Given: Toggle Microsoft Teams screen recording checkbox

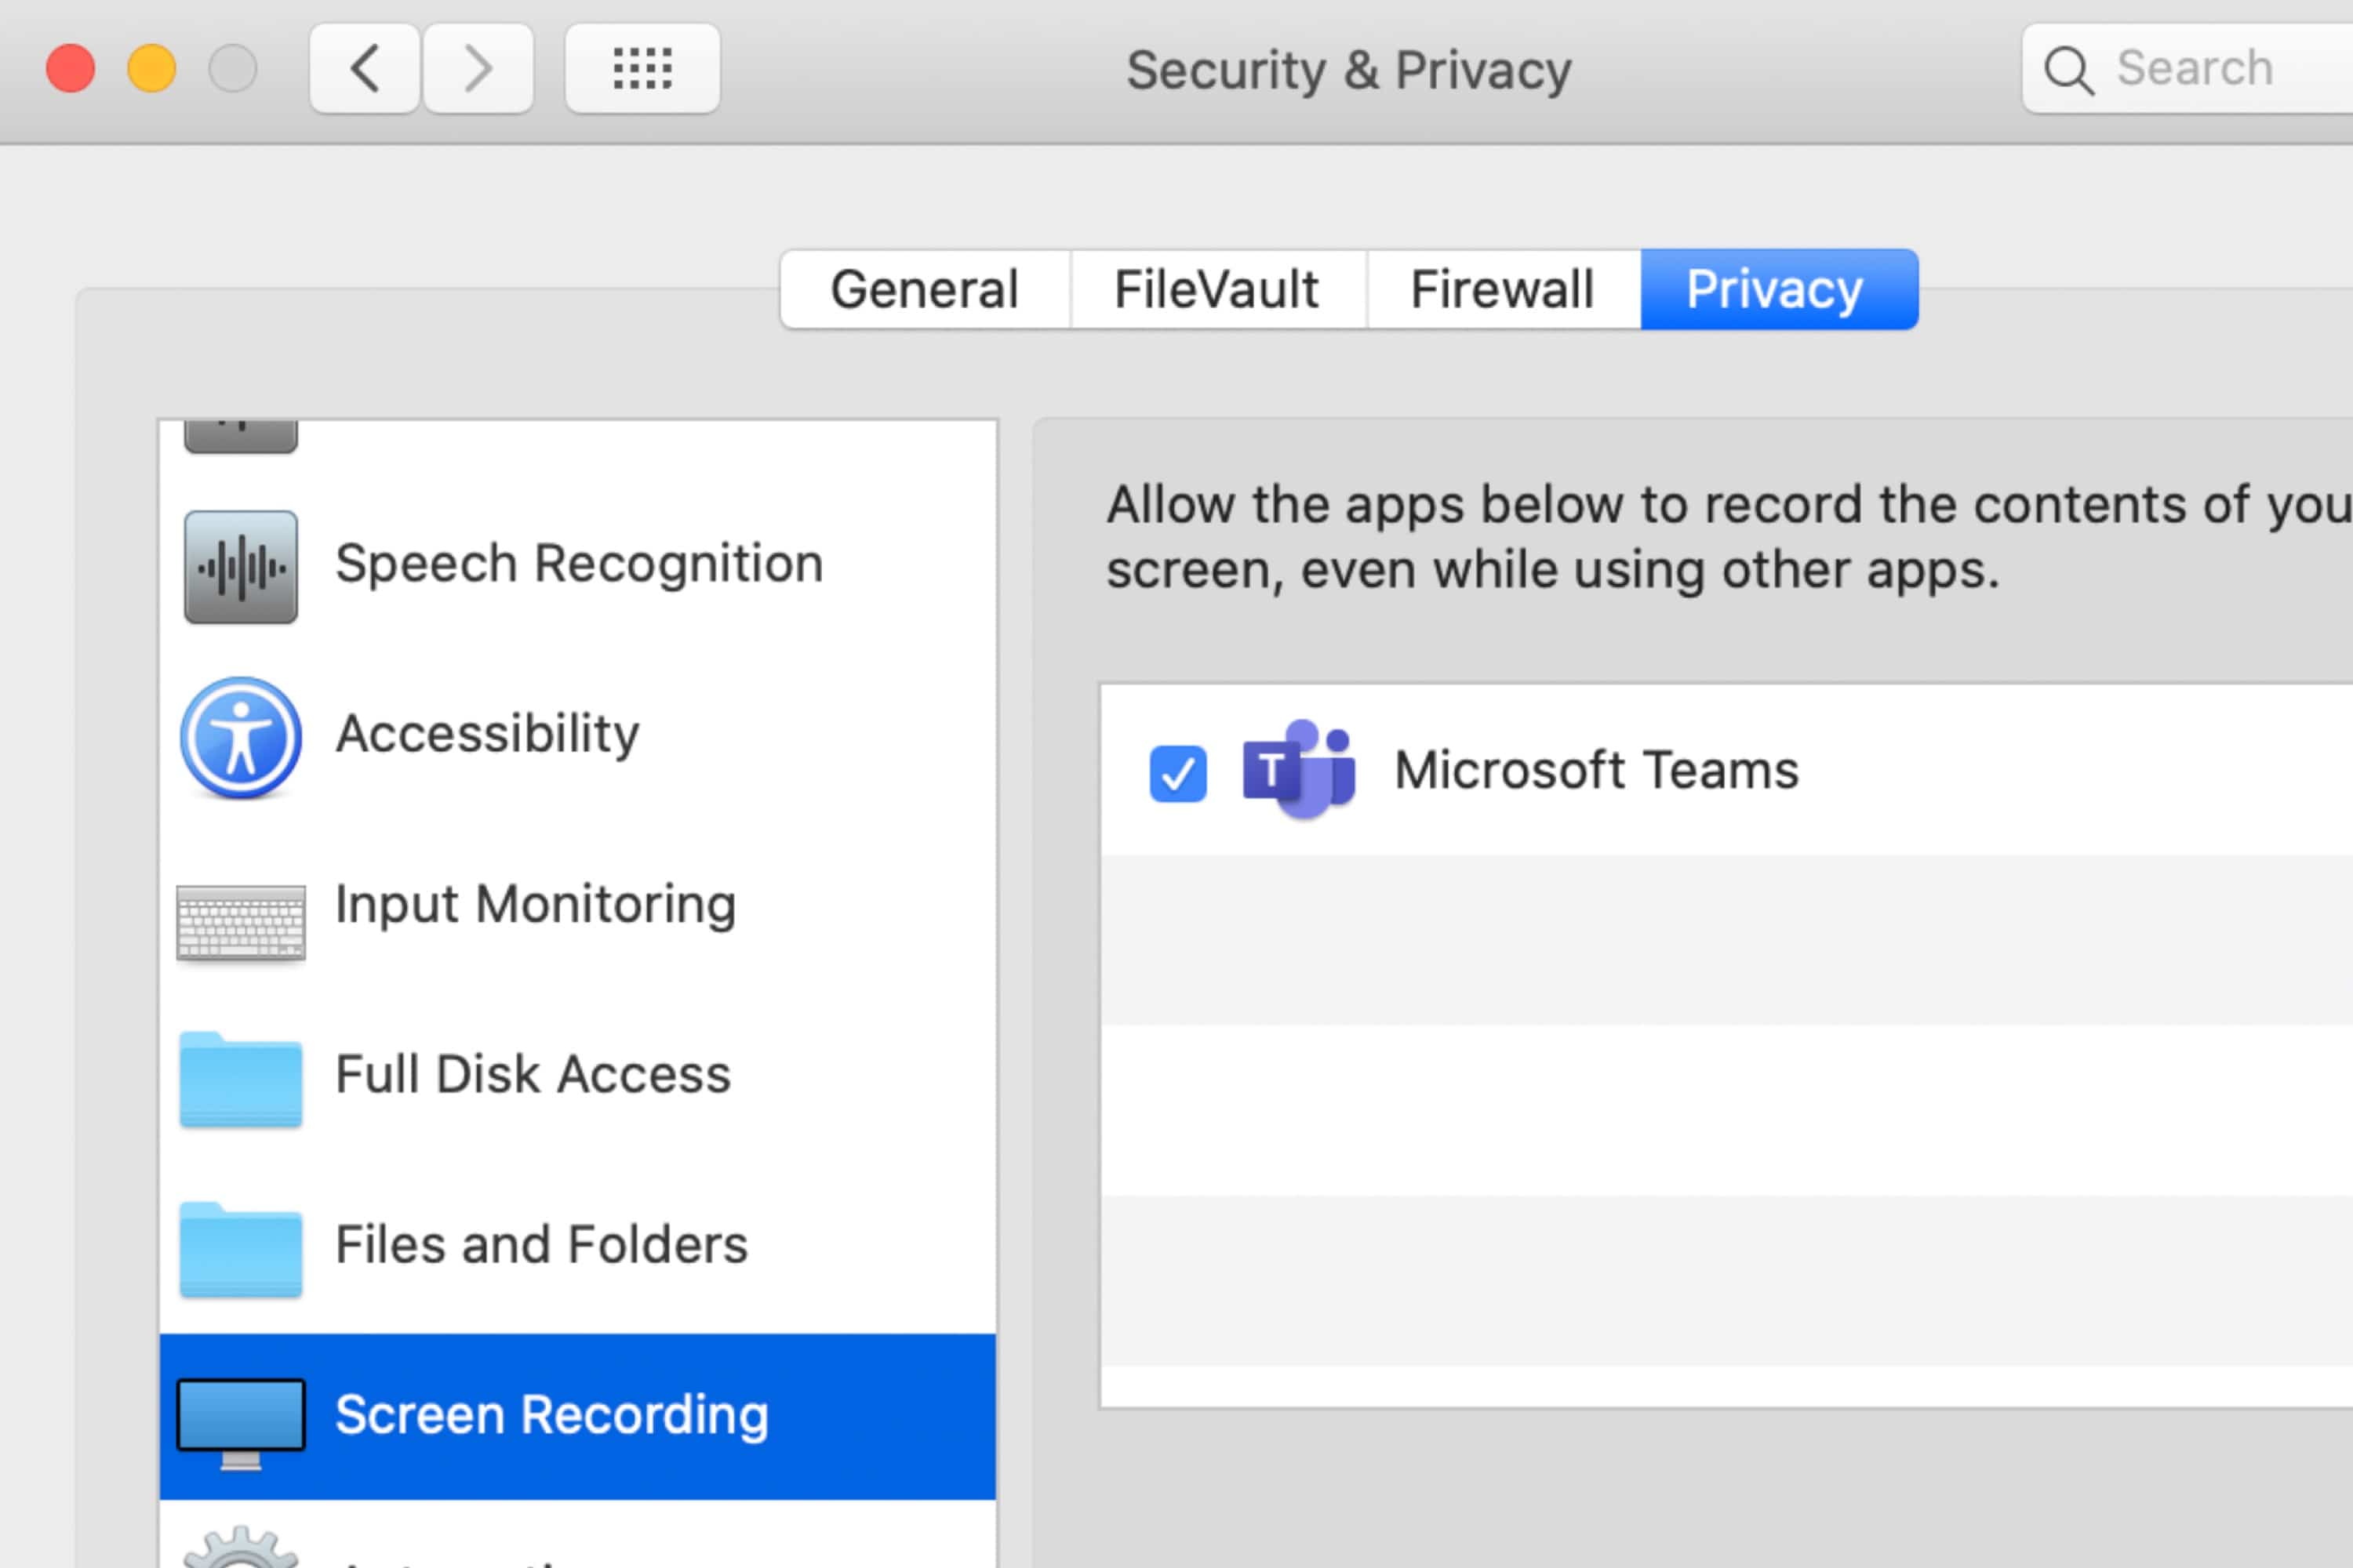Looking at the screenshot, I should (1176, 771).
